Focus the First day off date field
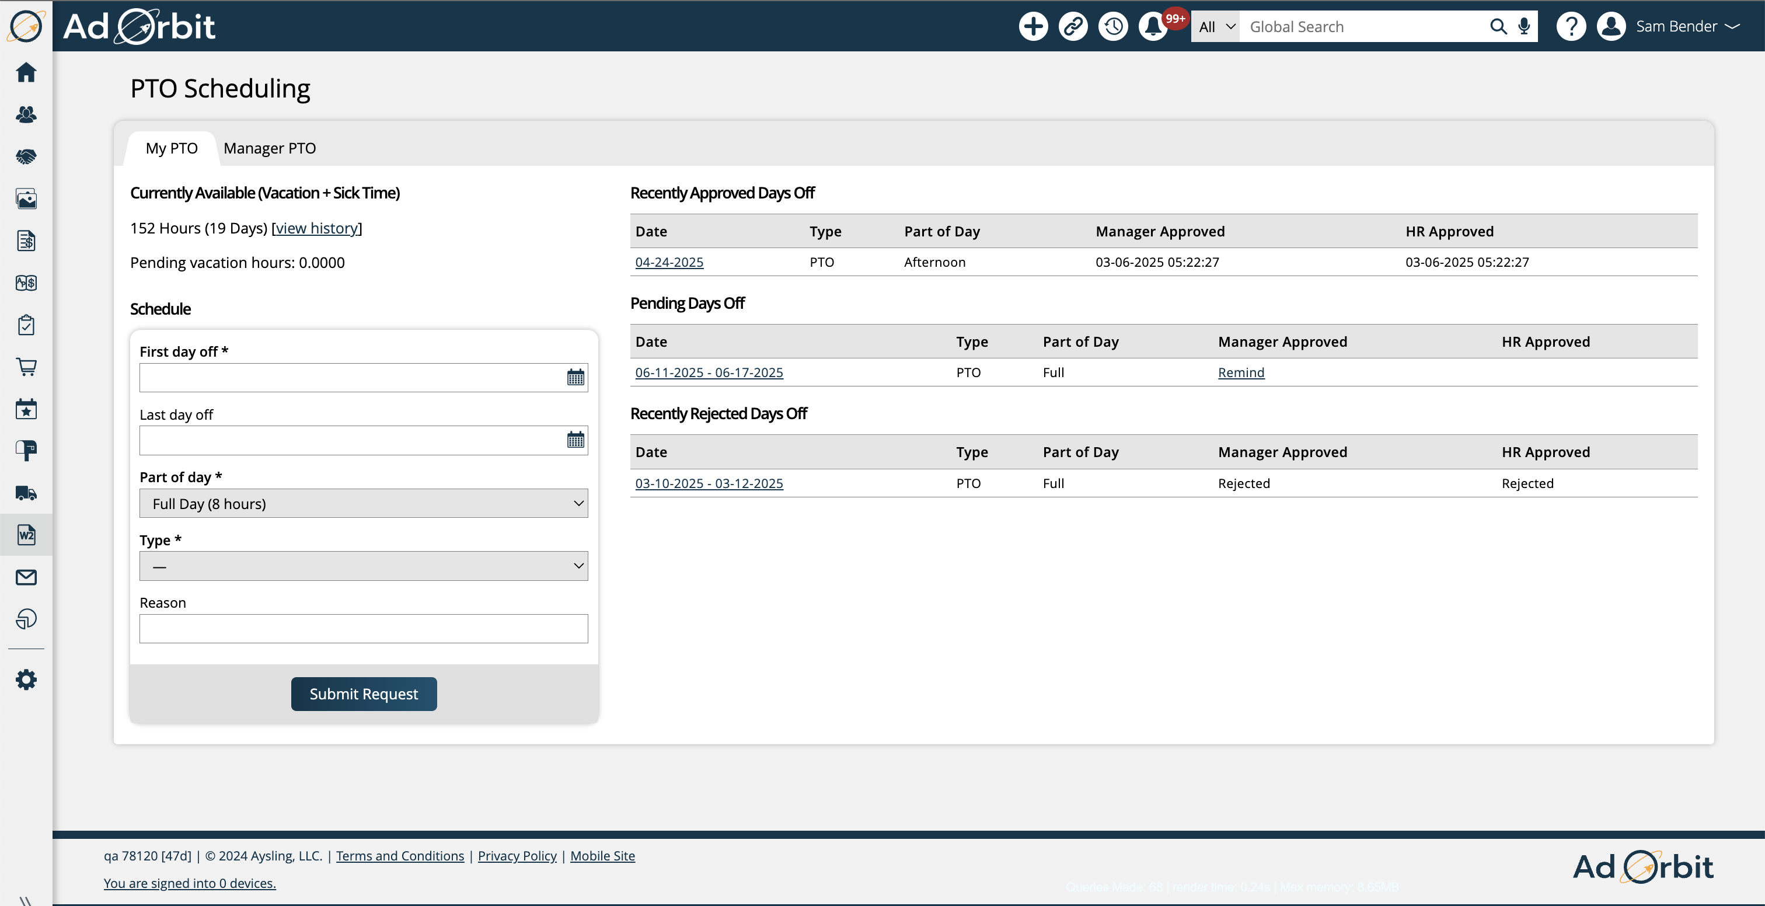This screenshot has width=1765, height=906. (364, 378)
